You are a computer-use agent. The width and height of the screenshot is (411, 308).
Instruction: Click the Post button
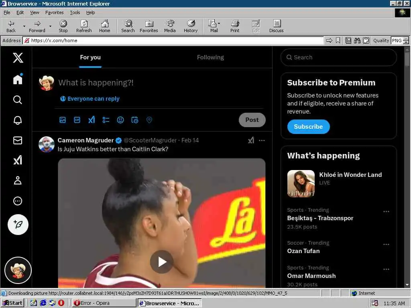[252, 120]
